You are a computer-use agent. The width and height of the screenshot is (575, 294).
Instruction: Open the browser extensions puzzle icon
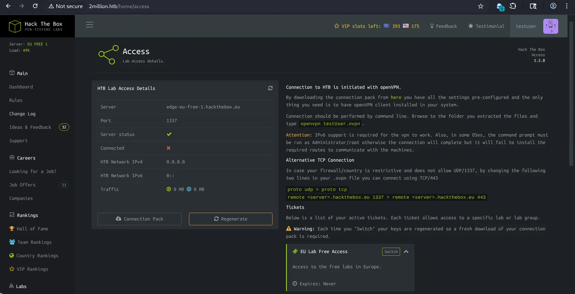point(513,6)
